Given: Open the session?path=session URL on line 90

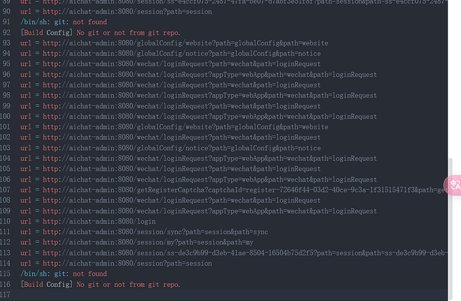Looking at the screenshot, I should pos(128,12).
